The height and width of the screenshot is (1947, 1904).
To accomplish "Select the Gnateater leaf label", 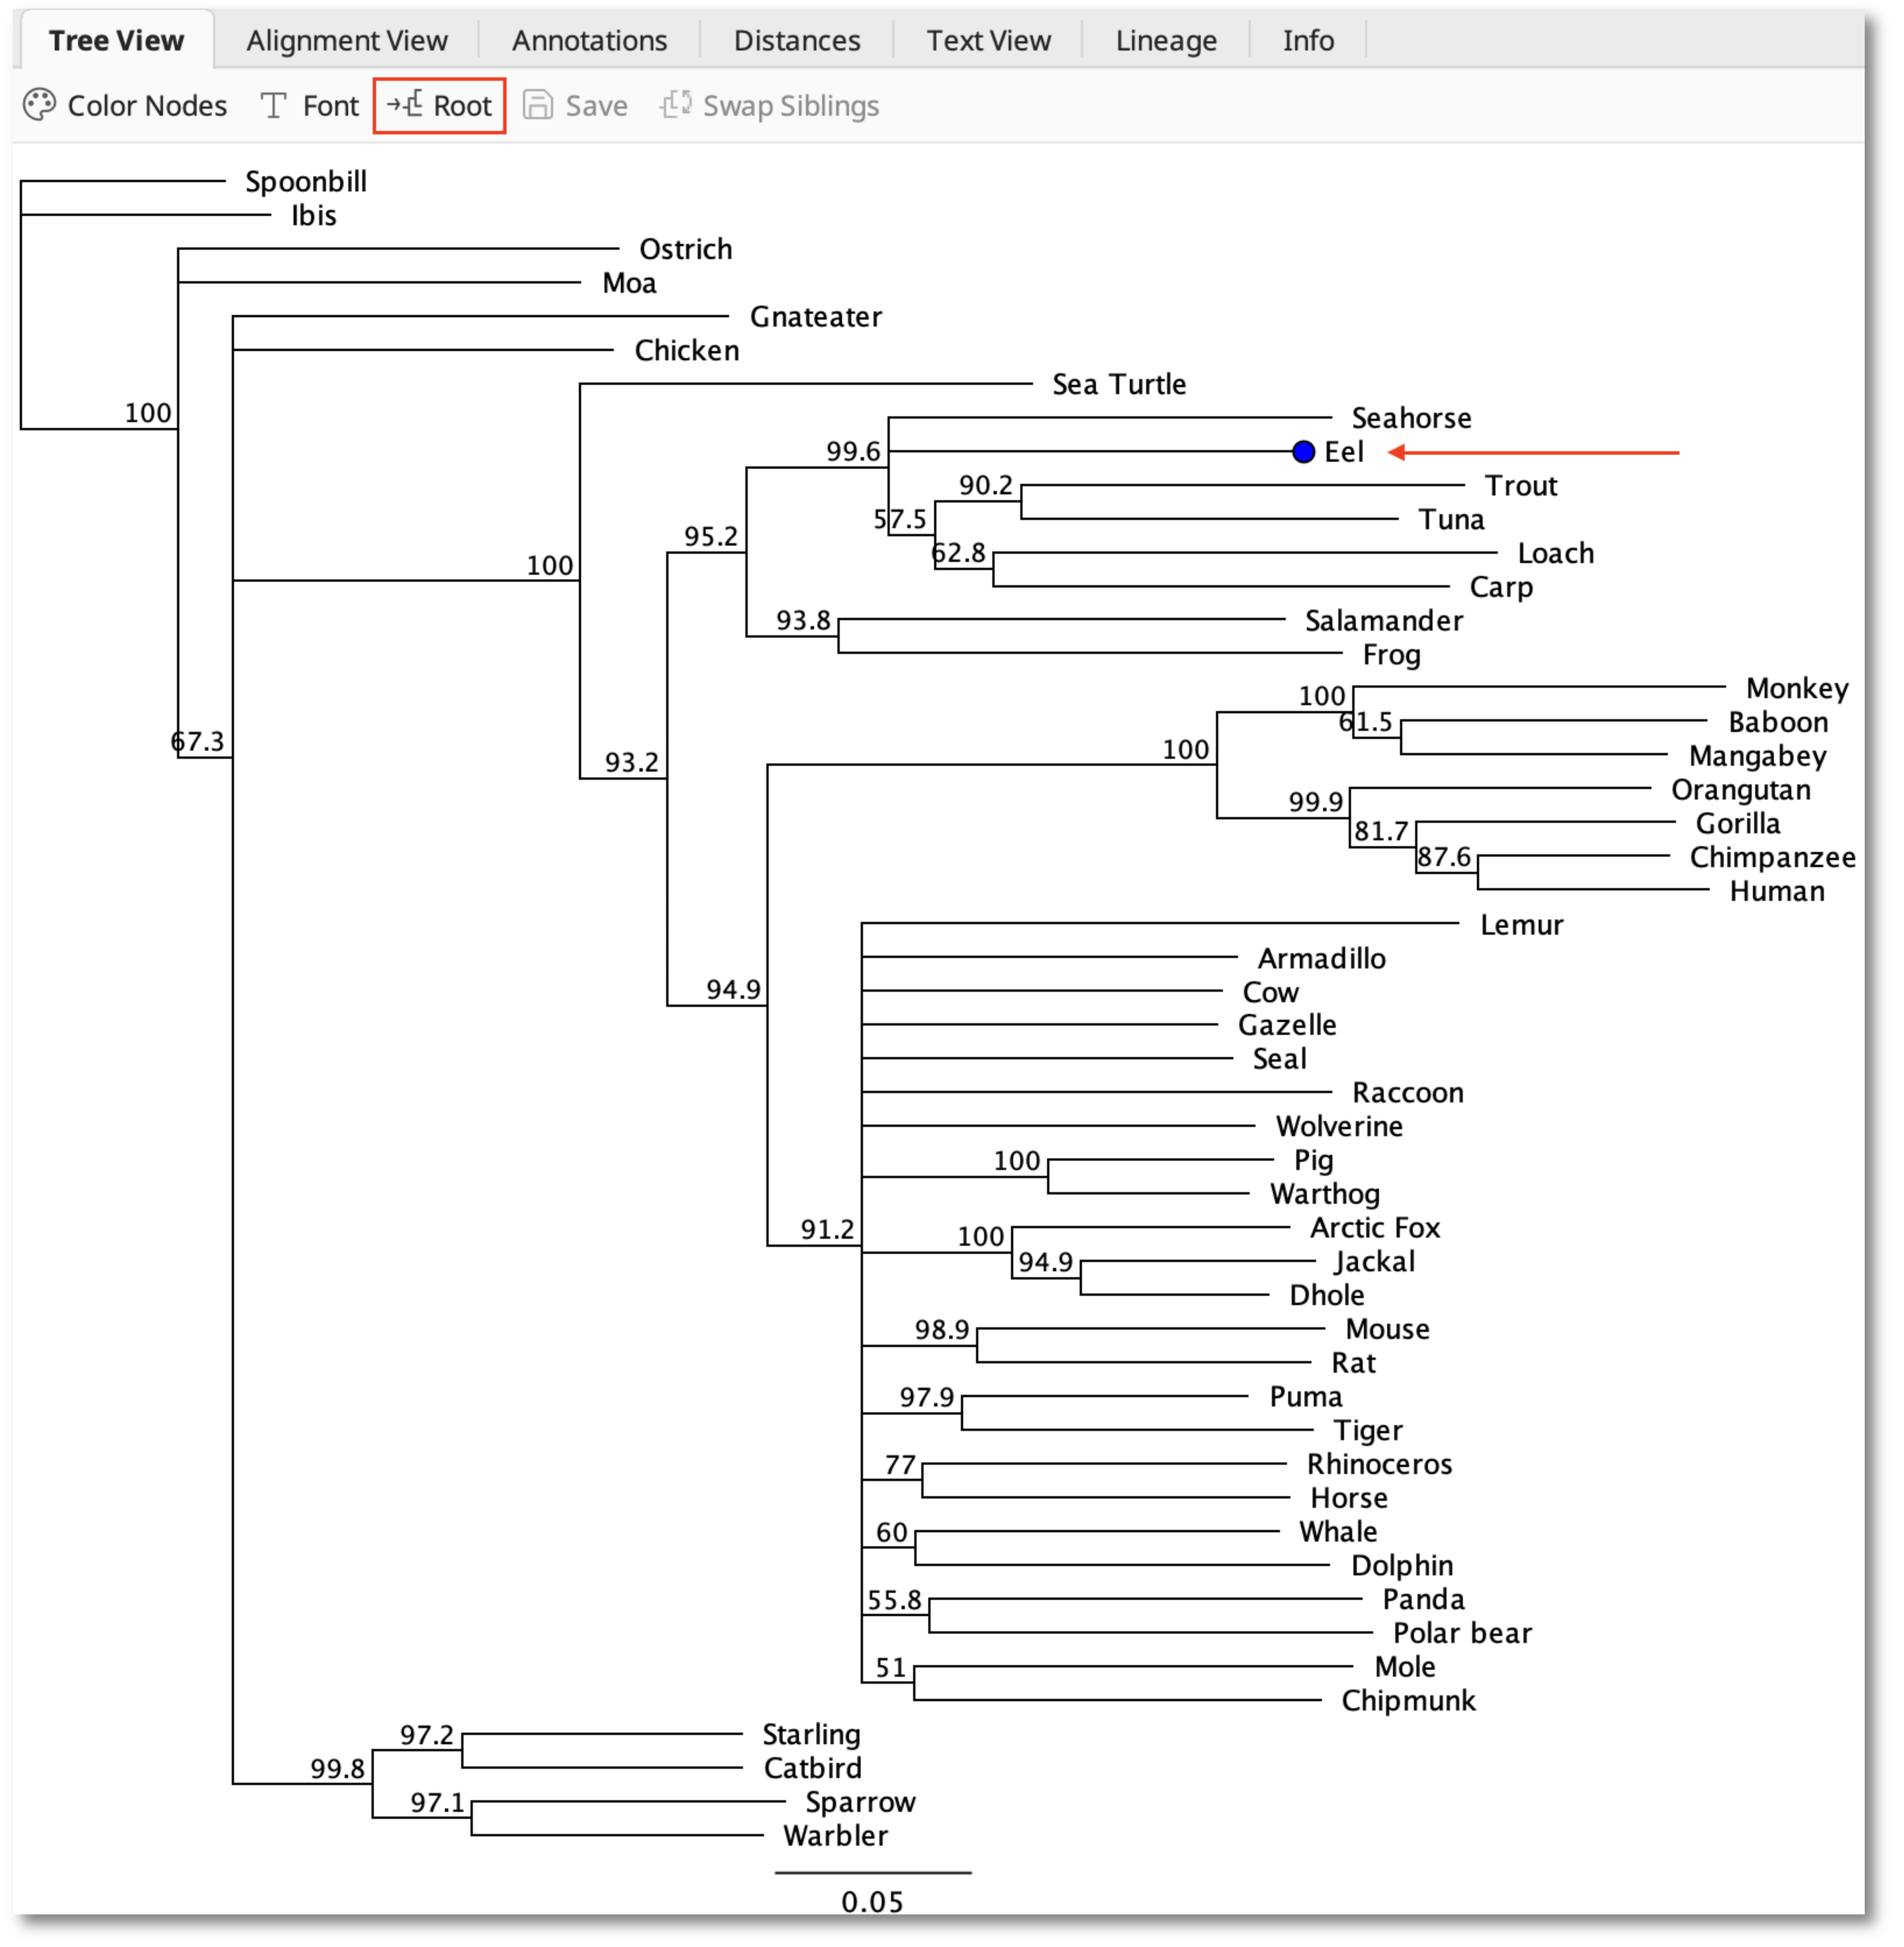I will pos(816,317).
